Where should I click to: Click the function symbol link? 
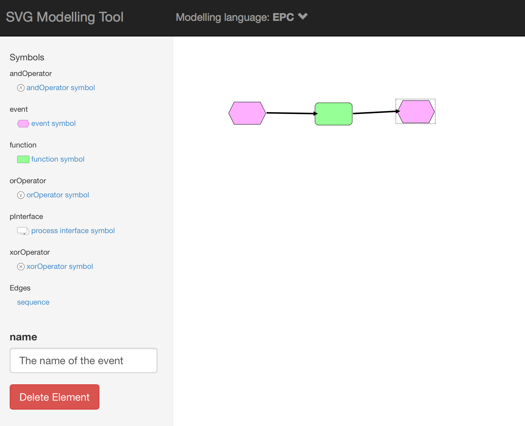[58, 159]
